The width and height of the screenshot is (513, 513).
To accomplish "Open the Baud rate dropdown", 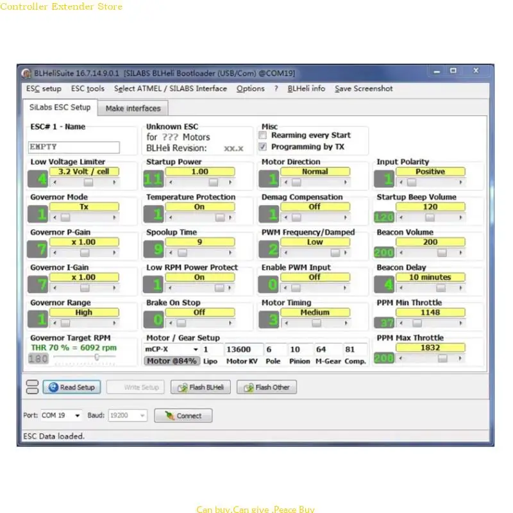I will point(142,416).
